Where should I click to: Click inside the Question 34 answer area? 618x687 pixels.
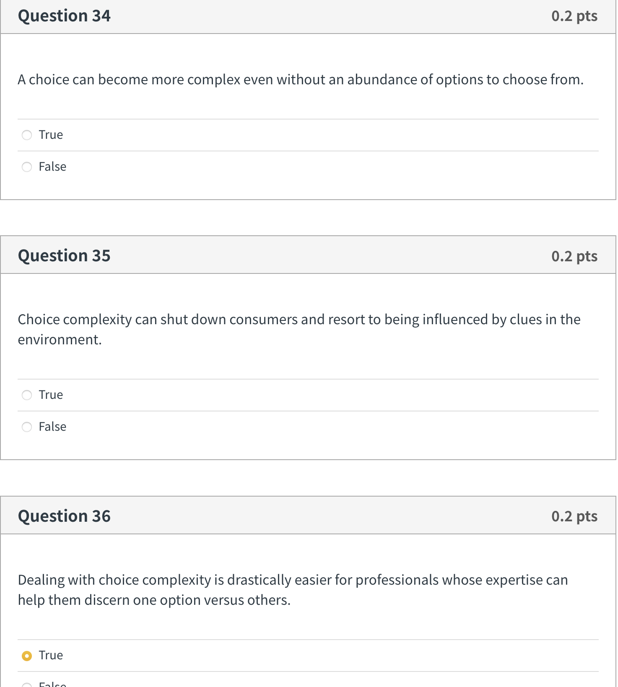coord(306,105)
